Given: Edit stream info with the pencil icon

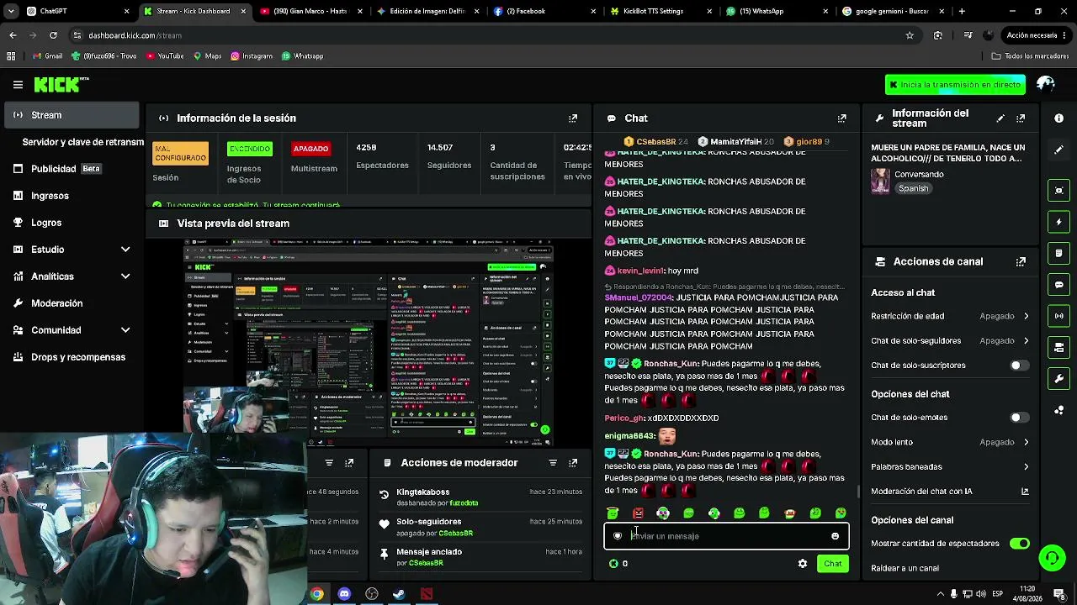Looking at the screenshot, I should coord(1000,118).
